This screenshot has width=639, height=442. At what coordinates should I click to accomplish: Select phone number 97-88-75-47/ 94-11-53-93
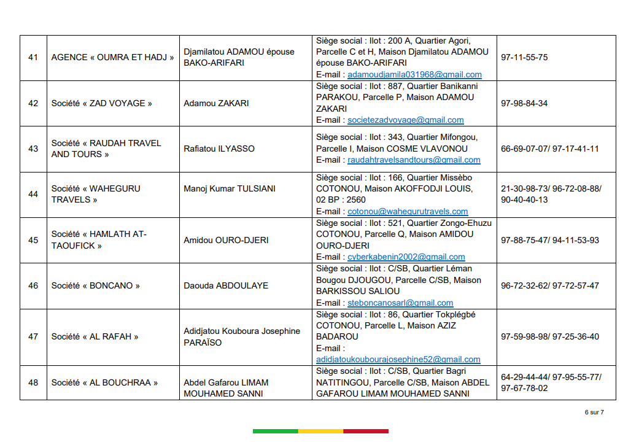coord(550,240)
